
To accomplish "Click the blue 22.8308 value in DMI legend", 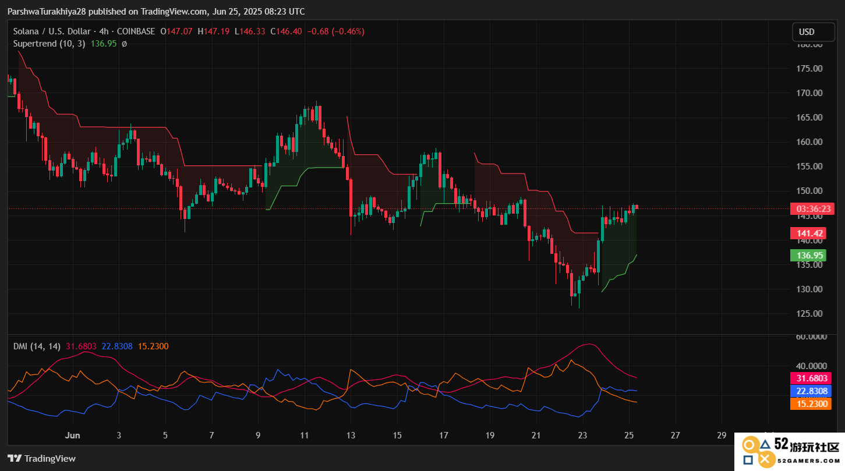I will click(118, 346).
